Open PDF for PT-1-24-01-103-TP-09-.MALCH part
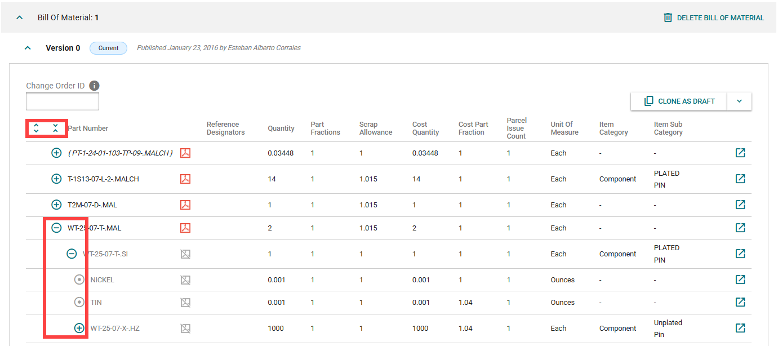The height and width of the screenshot is (346, 778). (x=185, y=153)
